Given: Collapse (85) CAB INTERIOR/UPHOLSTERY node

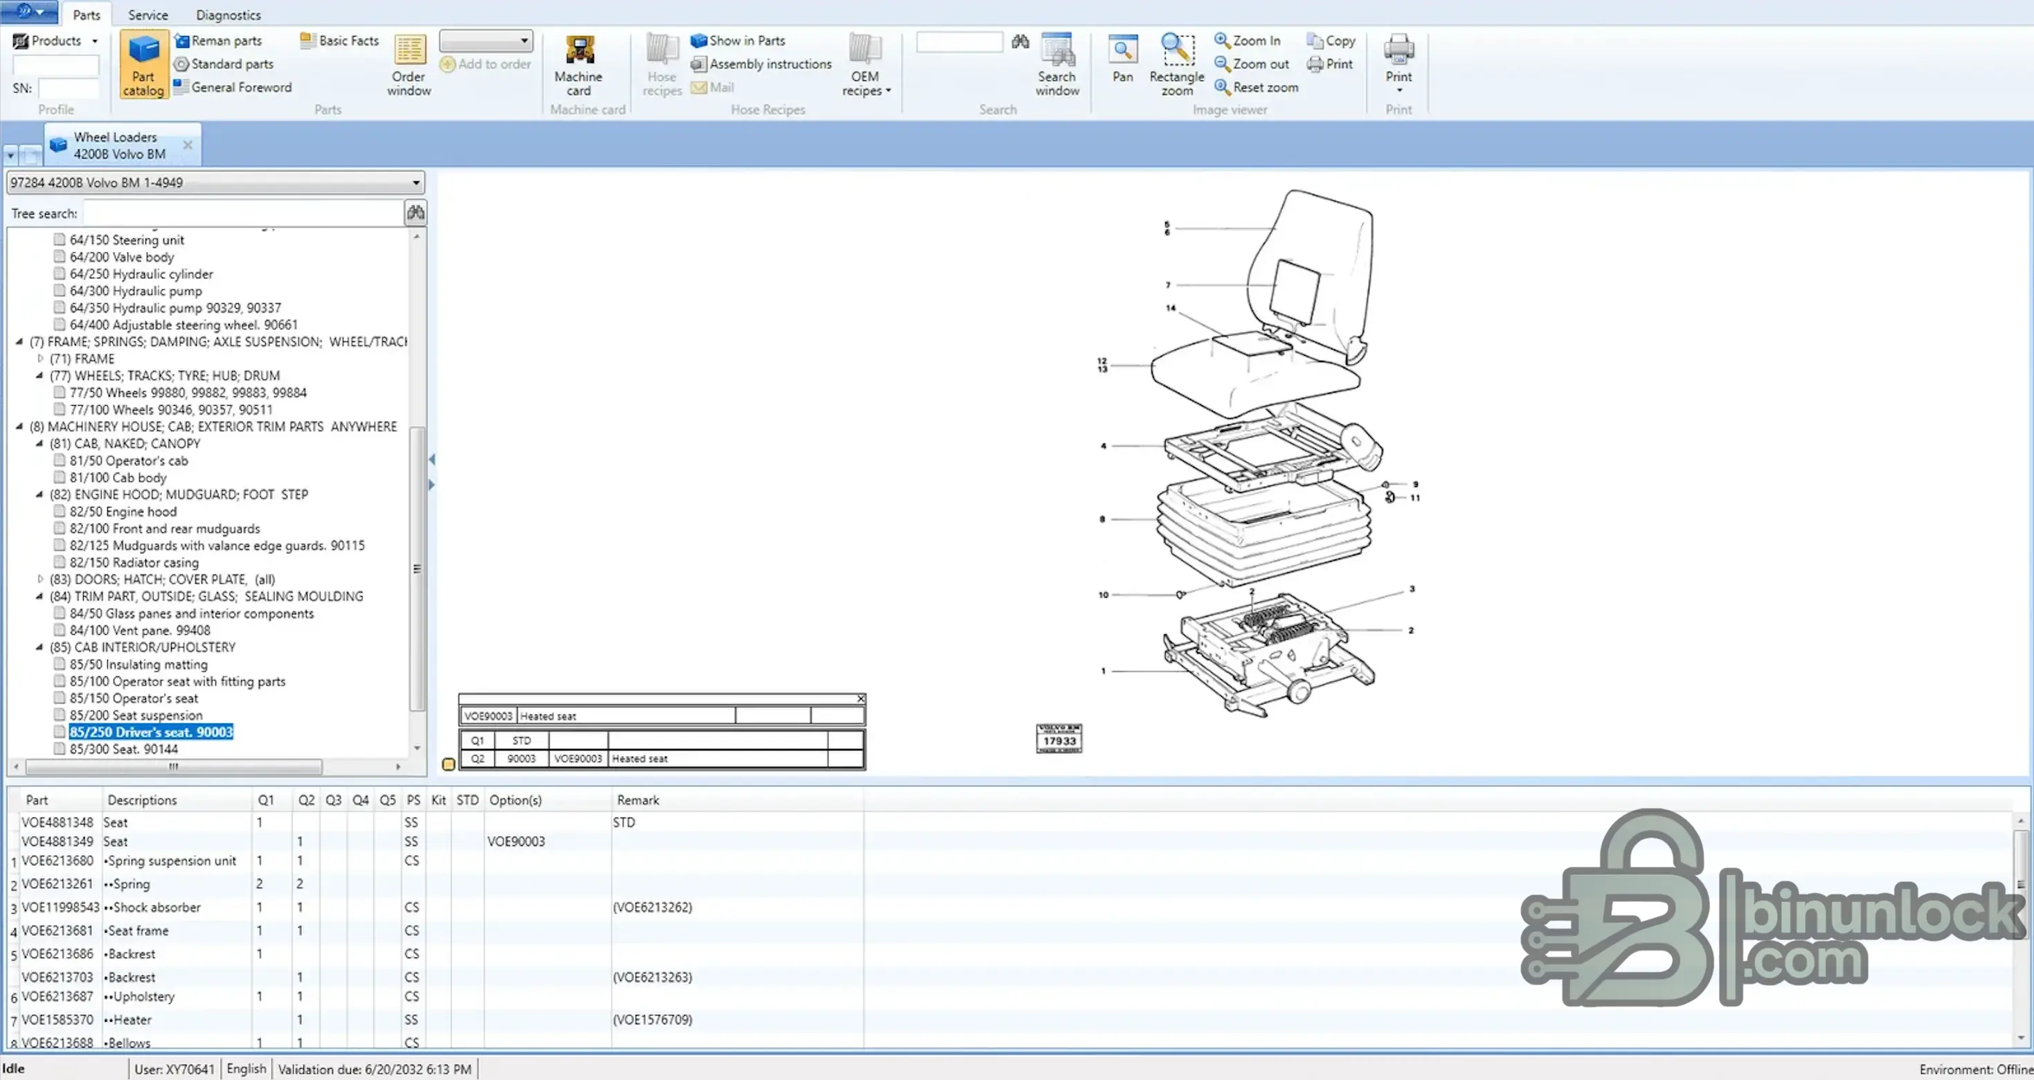Looking at the screenshot, I should pos(39,647).
